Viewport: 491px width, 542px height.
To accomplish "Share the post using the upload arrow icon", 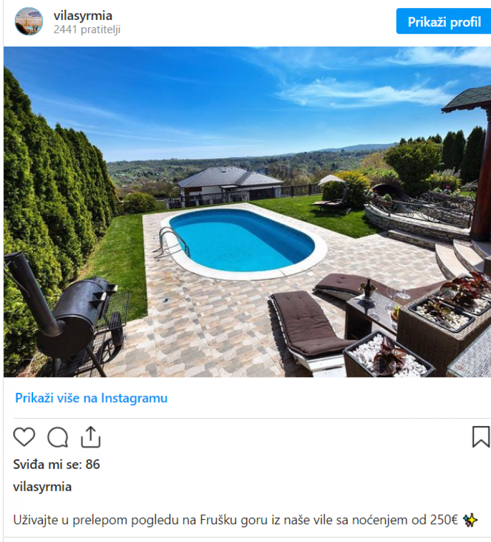I will [91, 437].
